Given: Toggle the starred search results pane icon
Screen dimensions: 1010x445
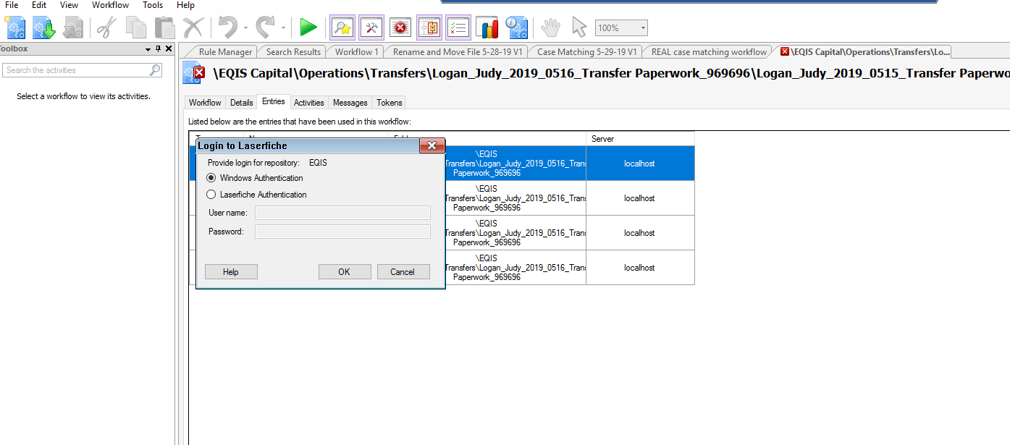Looking at the screenshot, I should (x=342, y=27).
